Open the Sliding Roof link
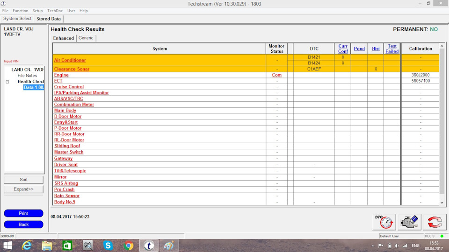Screen dimensions: 449x252 (x=67, y=146)
